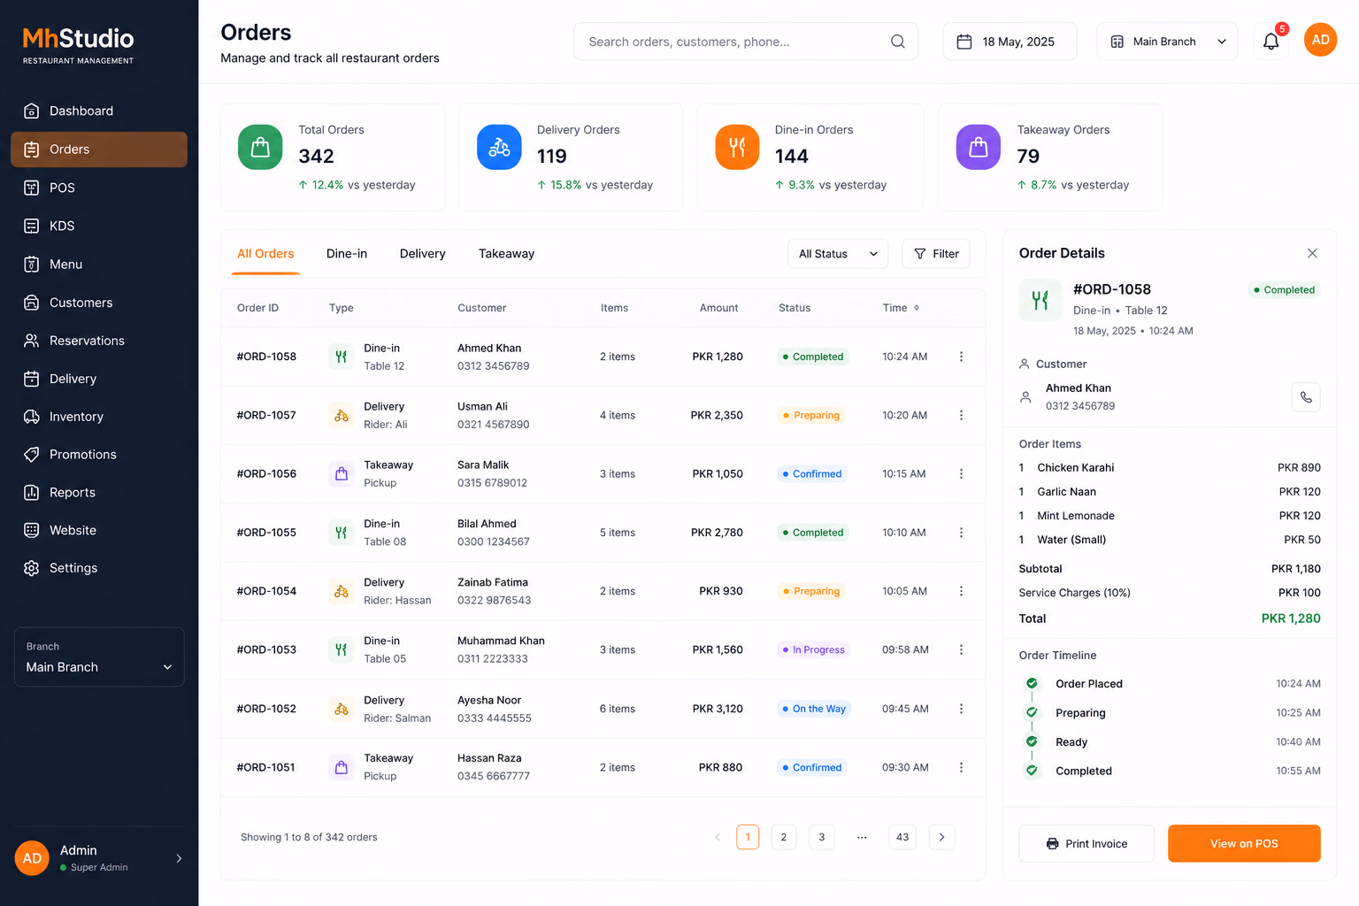The height and width of the screenshot is (906, 1359).
Task: Open the All Status dropdown
Action: pyautogui.click(x=838, y=254)
